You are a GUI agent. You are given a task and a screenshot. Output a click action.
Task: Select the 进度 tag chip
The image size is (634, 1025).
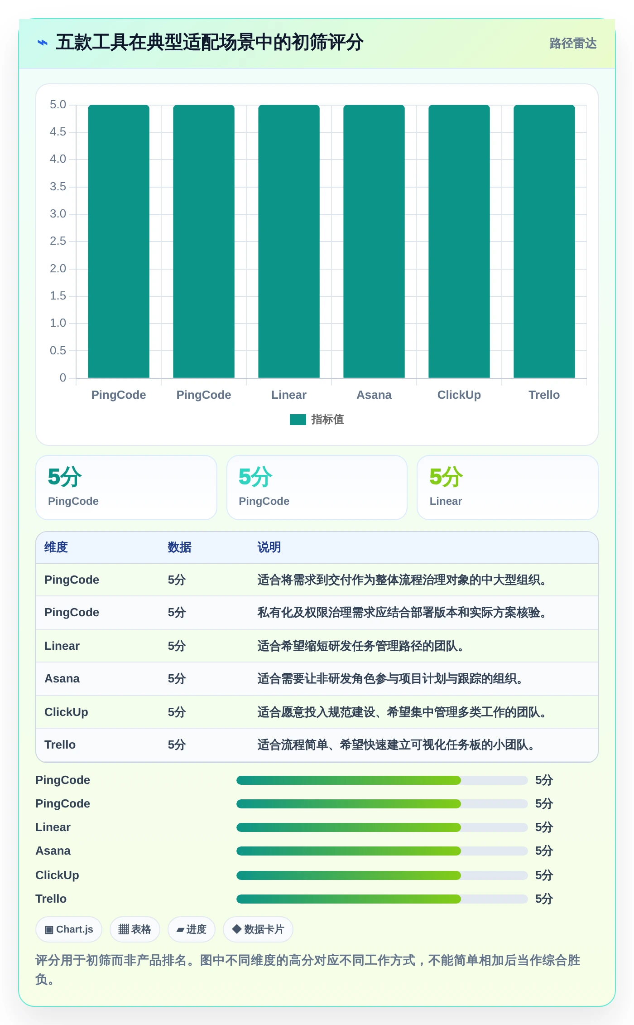pyautogui.click(x=191, y=929)
